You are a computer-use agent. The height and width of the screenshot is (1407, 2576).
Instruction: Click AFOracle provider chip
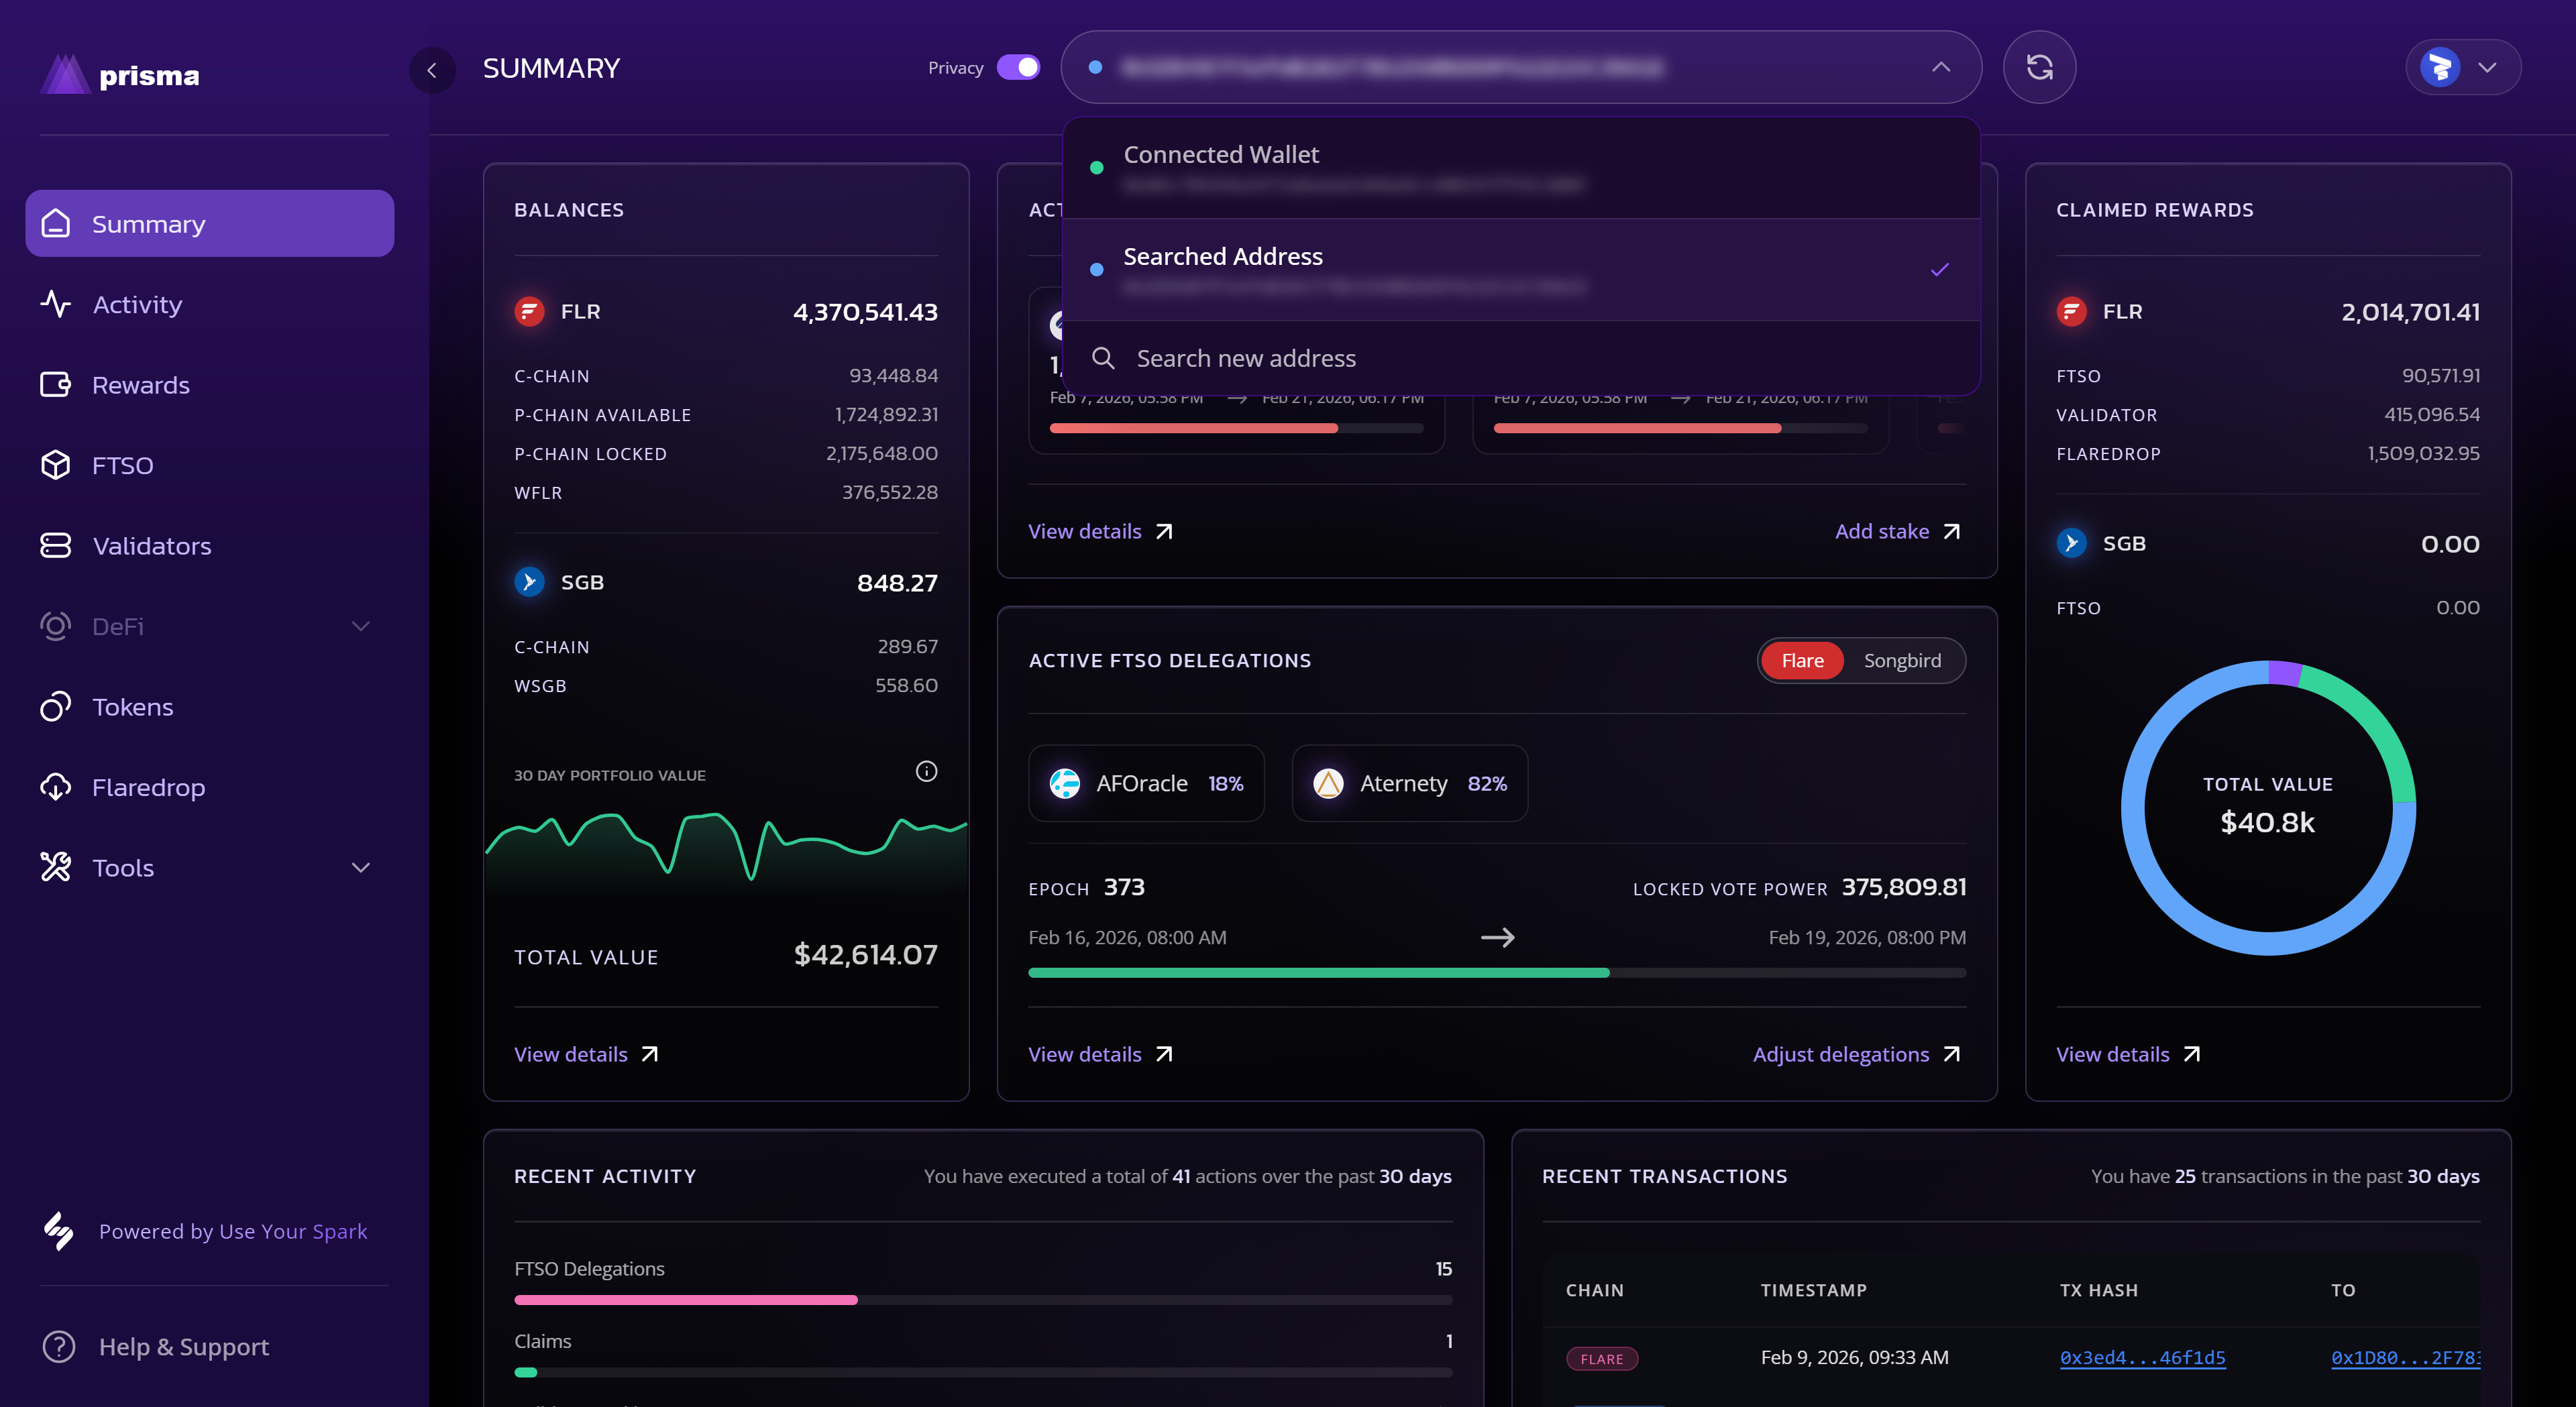click(x=1146, y=783)
